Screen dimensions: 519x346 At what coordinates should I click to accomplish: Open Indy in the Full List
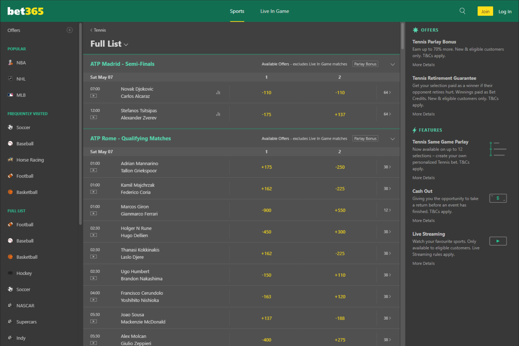point(21,338)
